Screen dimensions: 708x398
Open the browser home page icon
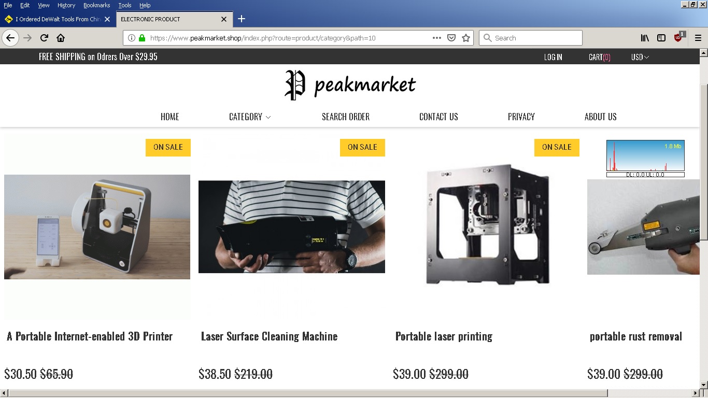pos(61,38)
